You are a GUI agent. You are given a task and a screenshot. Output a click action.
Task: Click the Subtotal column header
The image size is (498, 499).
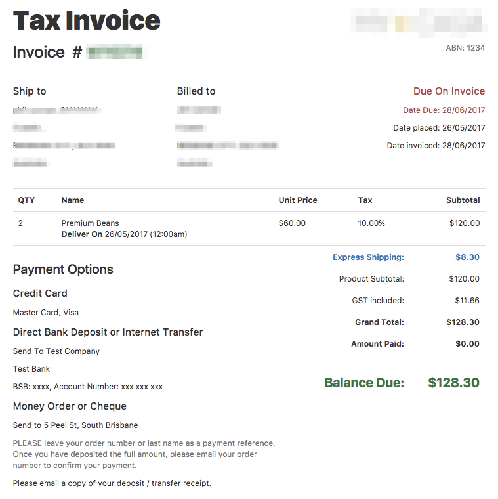tap(463, 200)
